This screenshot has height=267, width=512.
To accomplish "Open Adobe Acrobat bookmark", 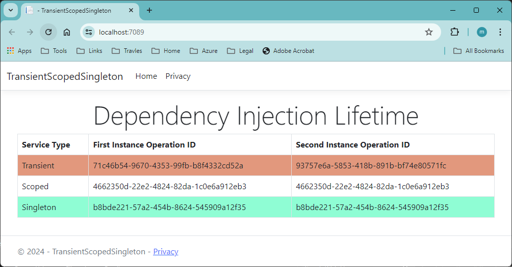I will (x=288, y=51).
